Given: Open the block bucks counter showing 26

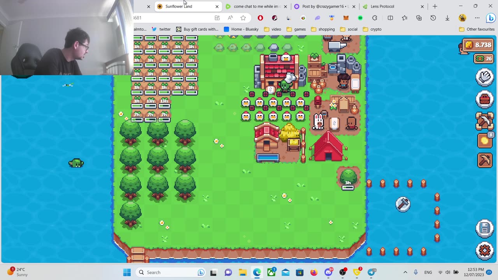Looking at the screenshot, I should point(484,59).
